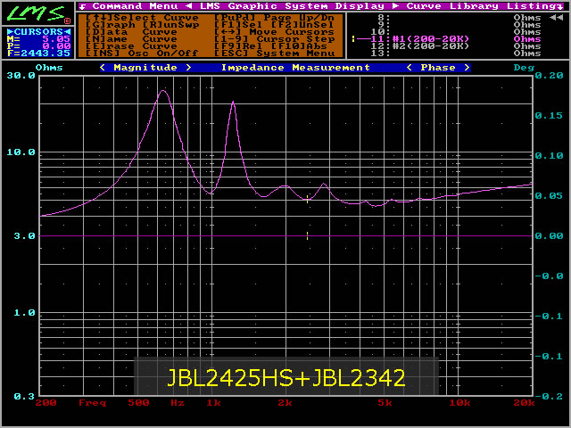The height and width of the screenshot is (428, 571).
Task: Choose the [N]ame Curve command
Action: (131, 39)
